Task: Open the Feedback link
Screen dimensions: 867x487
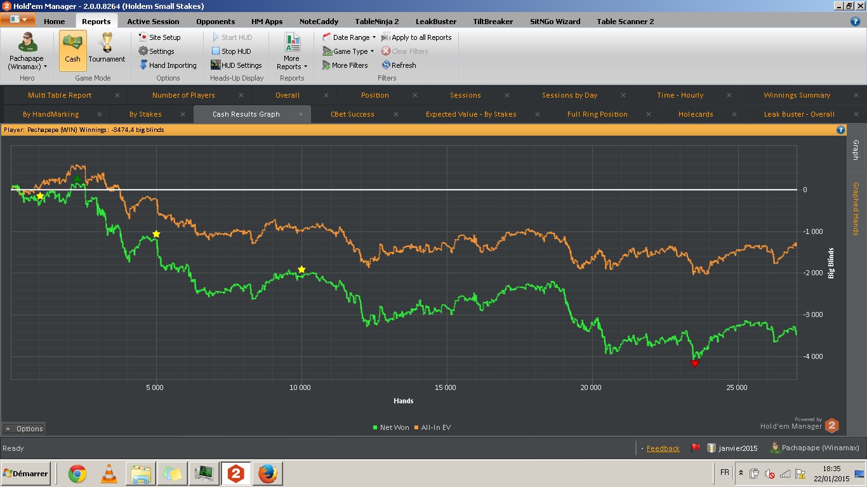Action: click(x=663, y=448)
